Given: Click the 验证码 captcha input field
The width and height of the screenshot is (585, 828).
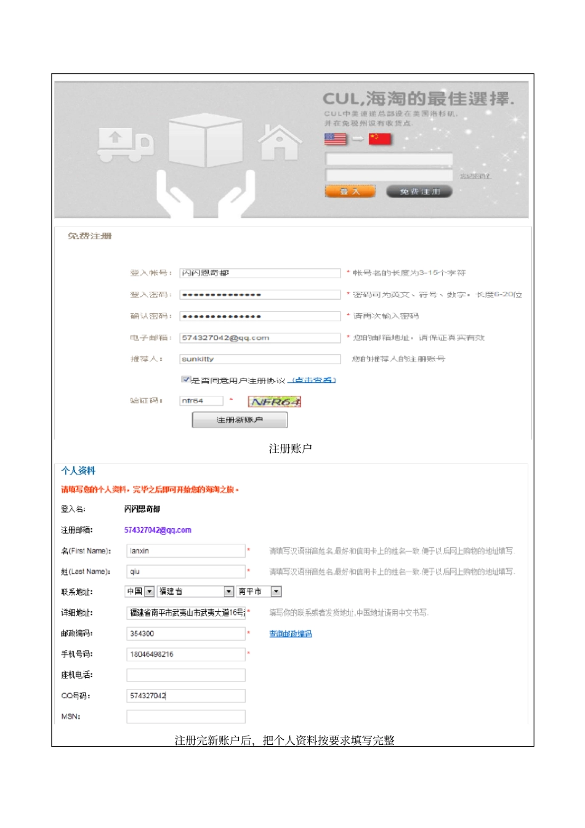Looking at the screenshot, I should pyautogui.click(x=201, y=401).
